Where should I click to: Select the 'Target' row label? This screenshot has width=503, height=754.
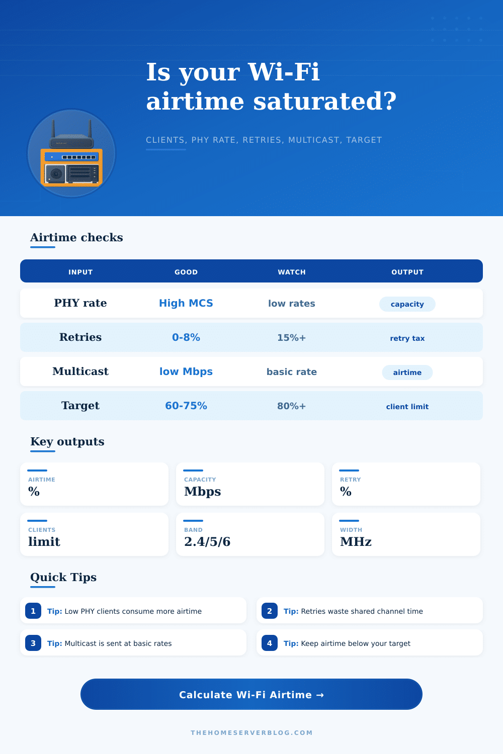[80, 406]
